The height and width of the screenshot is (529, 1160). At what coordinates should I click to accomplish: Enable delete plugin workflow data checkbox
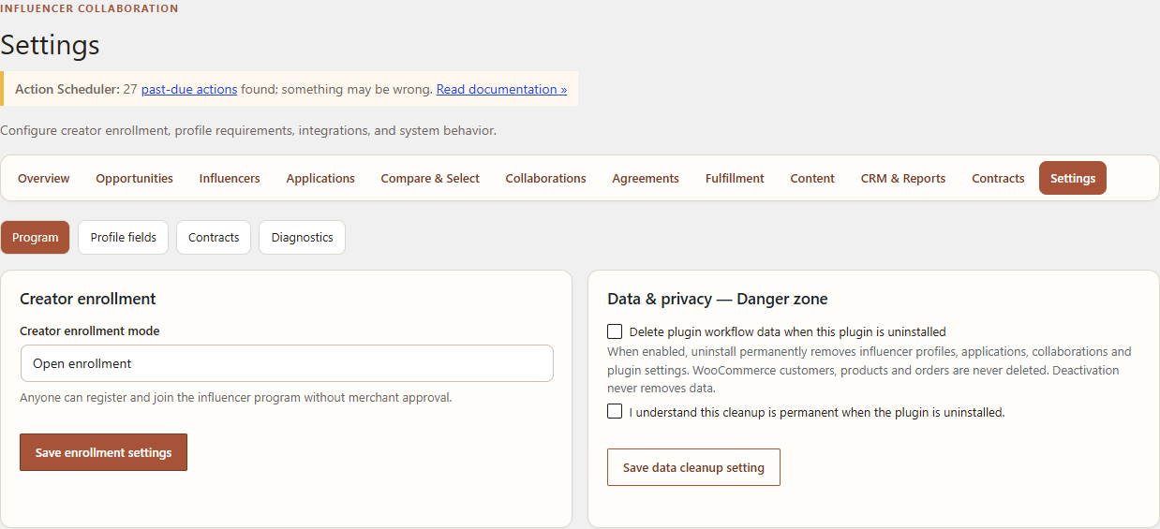click(x=615, y=331)
